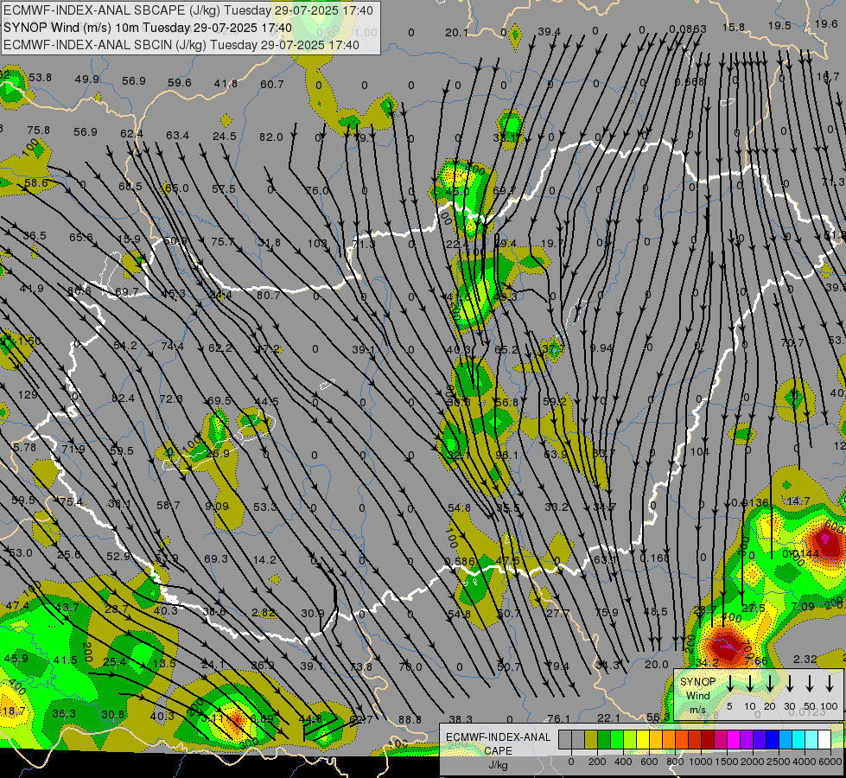Click the map value 22.1

pos(608,718)
